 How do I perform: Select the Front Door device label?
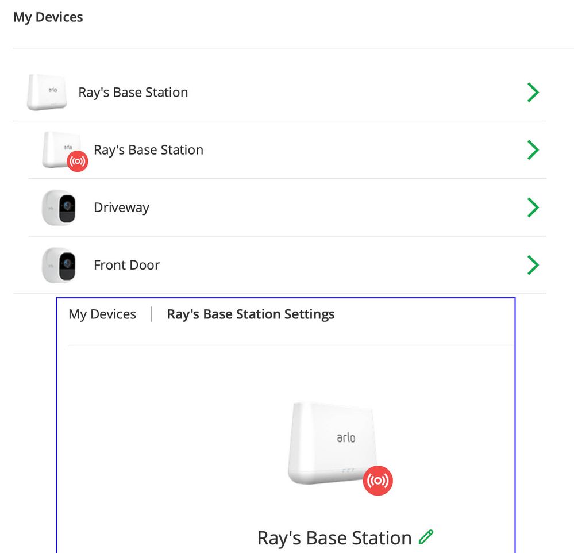click(x=126, y=265)
